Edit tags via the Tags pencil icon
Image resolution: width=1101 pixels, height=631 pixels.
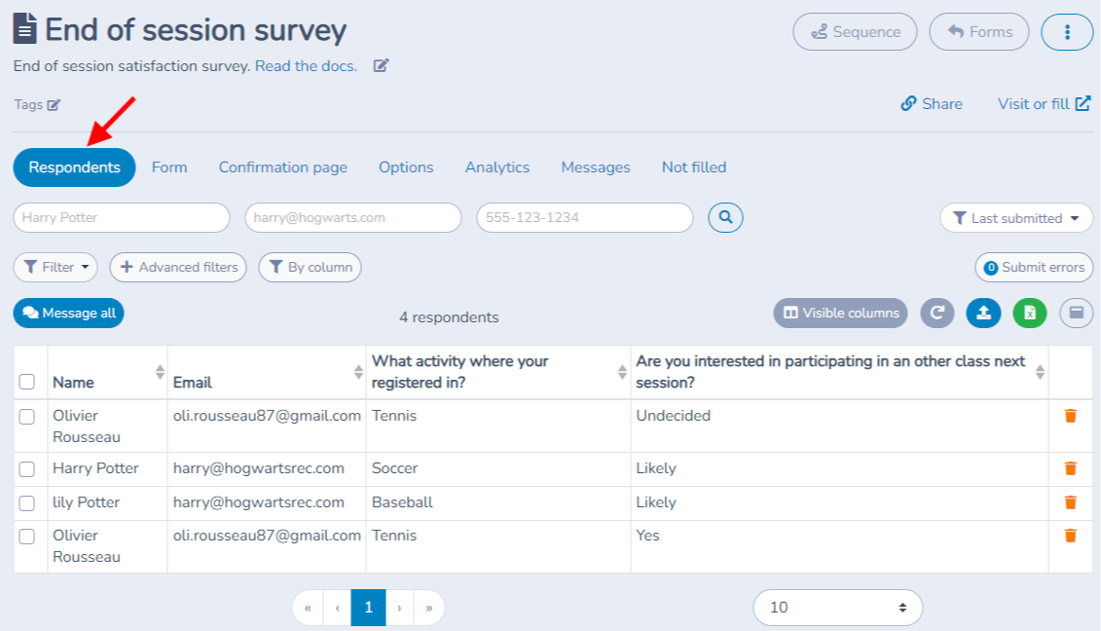pos(55,105)
